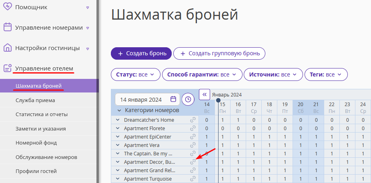This screenshot has height=183, width=371.
Task: Click the Управление отелем menu label
Action: pos(44,68)
